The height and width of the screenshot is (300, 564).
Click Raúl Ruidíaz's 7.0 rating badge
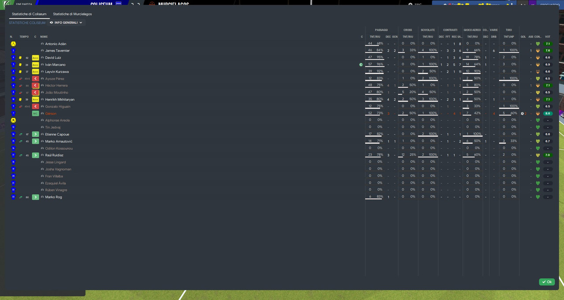pyautogui.click(x=548, y=155)
